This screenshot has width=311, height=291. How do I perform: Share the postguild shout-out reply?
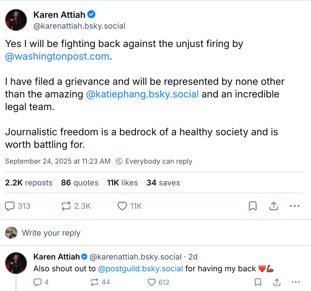tap(276, 282)
